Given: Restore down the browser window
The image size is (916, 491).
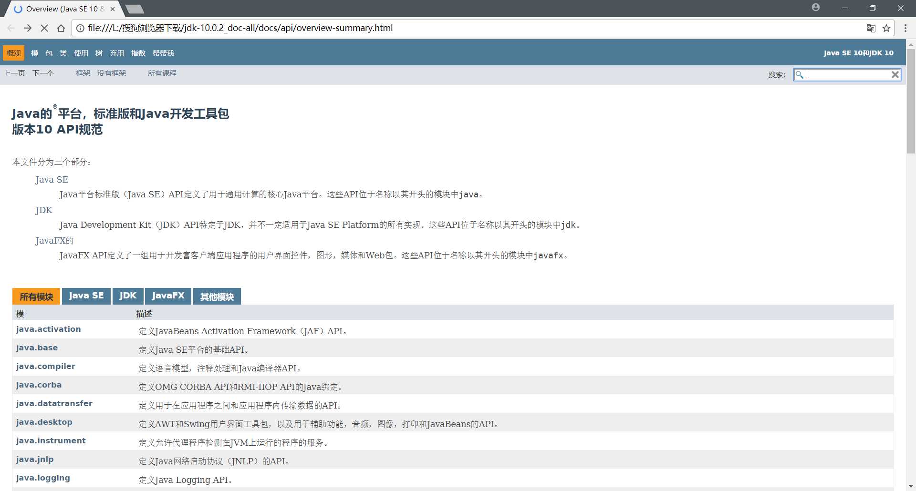Looking at the screenshot, I should coord(873,8).
